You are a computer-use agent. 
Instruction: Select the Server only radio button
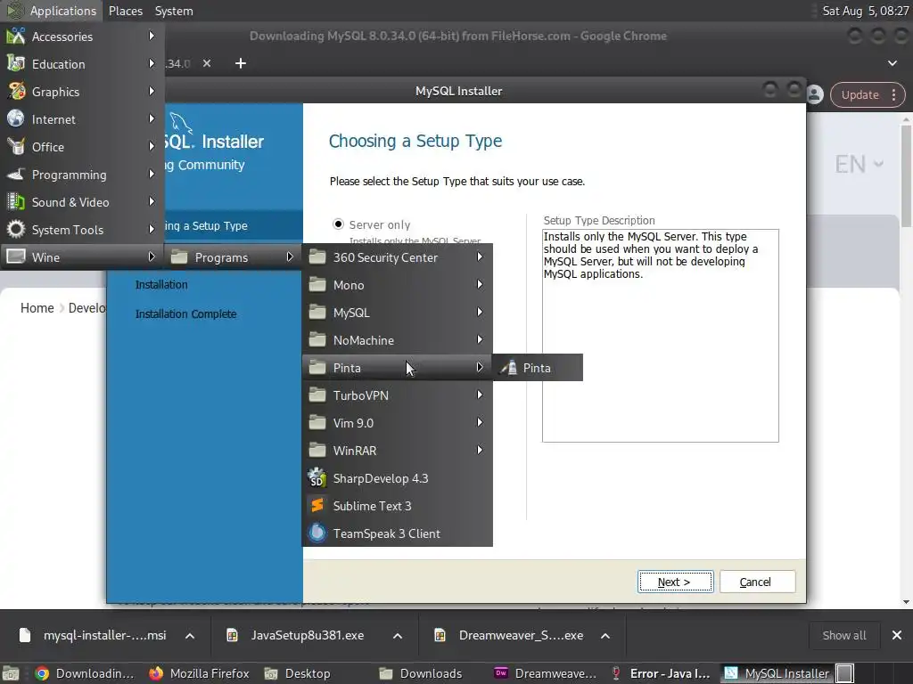[338, 224]
